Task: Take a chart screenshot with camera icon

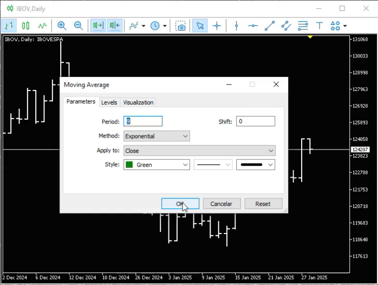Action: [x=181, y=25]
